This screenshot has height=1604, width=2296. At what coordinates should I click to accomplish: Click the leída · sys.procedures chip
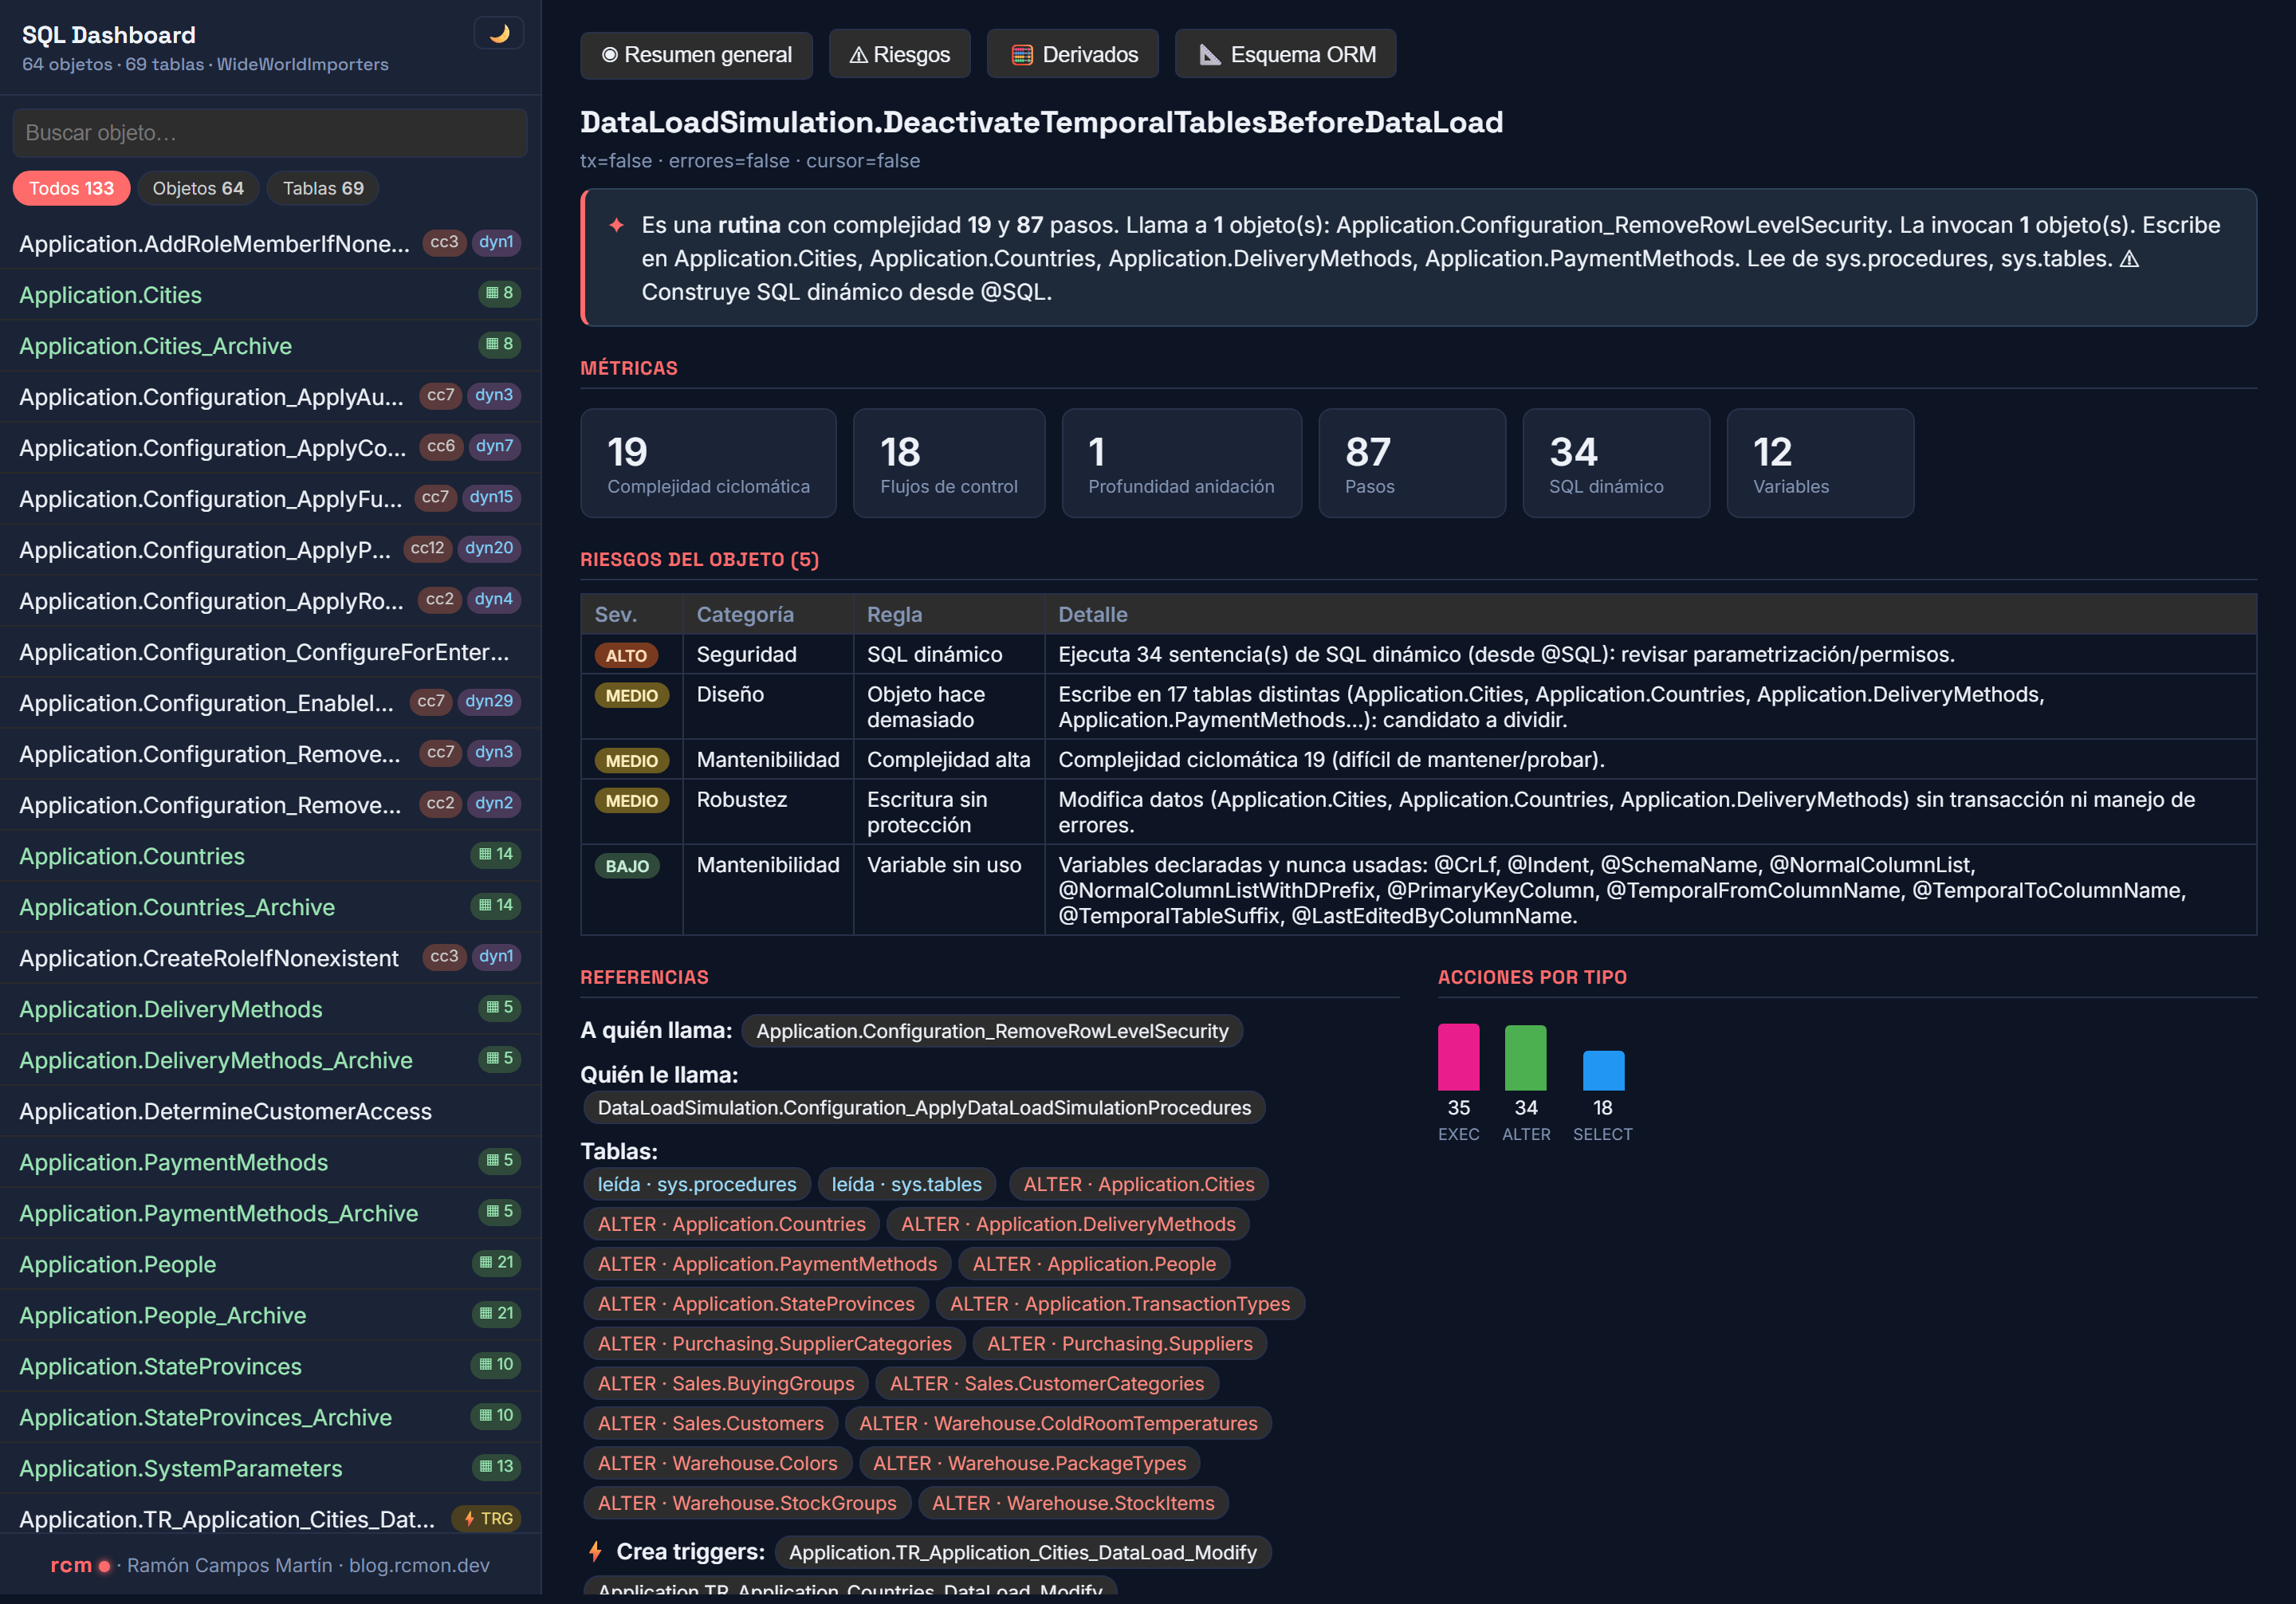point(697,1184)
